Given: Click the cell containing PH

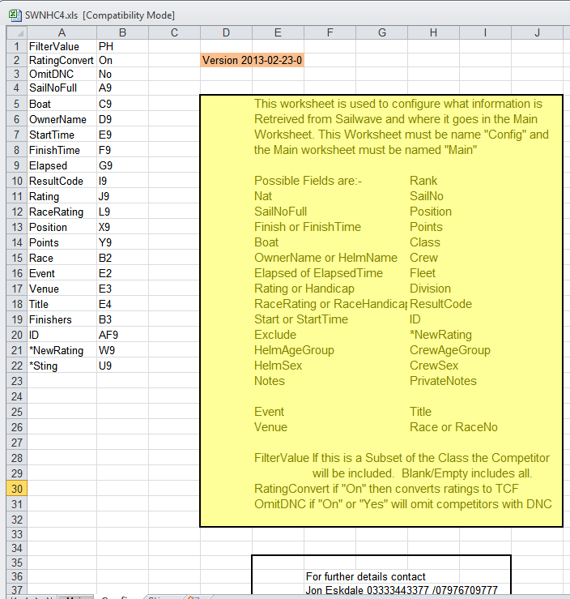Looking at the screenshot, I should click(122, 46).
